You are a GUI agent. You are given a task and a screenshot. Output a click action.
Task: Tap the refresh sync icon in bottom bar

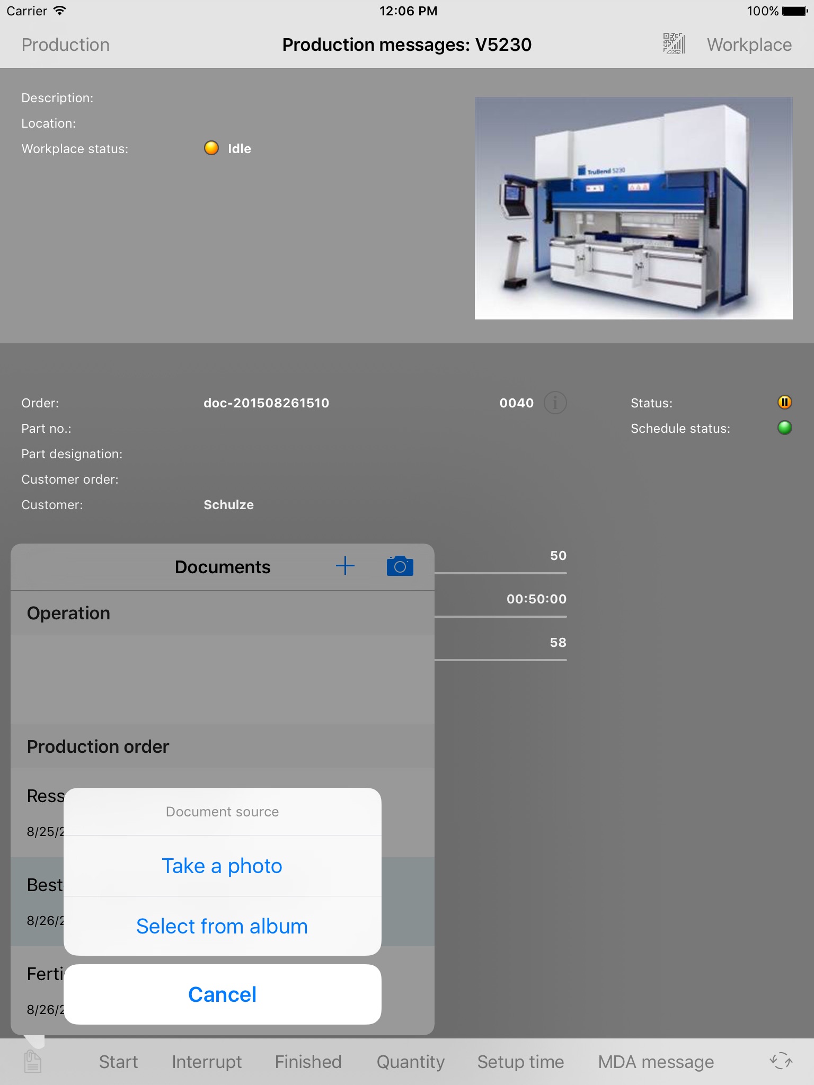pyautogui.click(x=781, y=1061)
